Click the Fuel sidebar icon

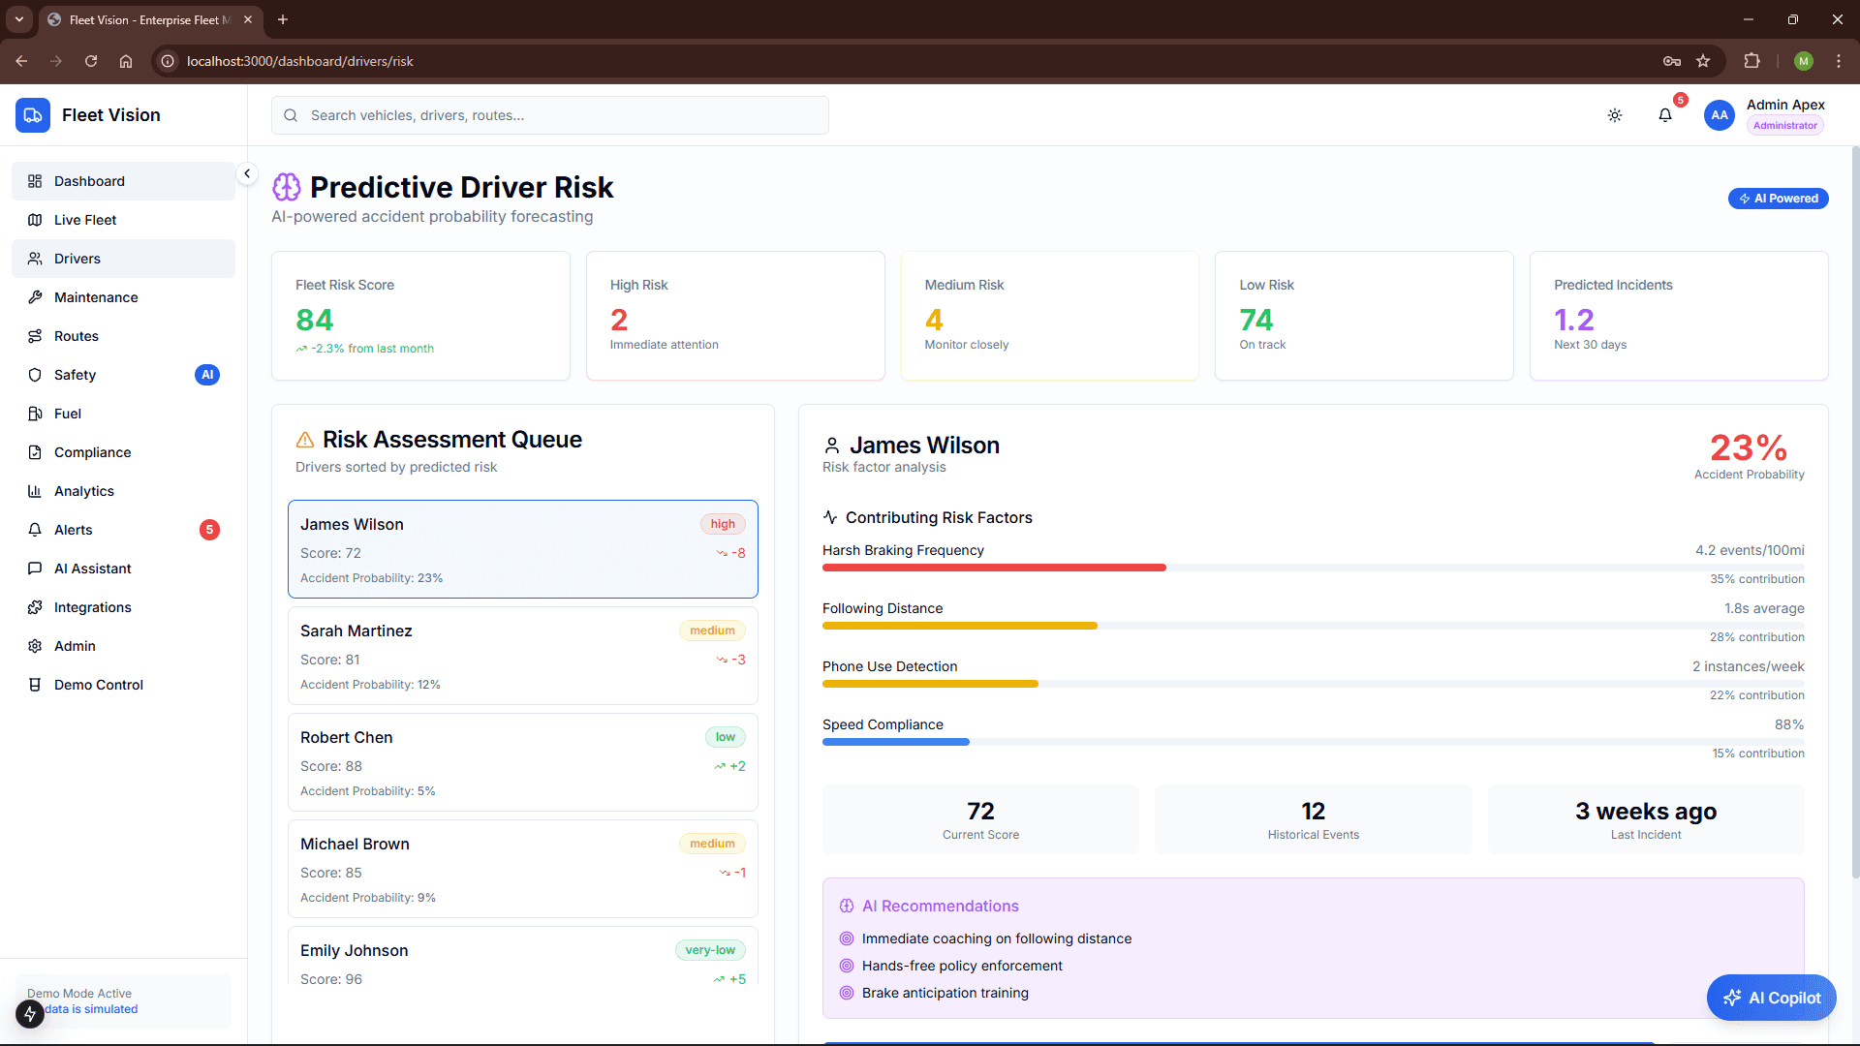click(35, 414)
